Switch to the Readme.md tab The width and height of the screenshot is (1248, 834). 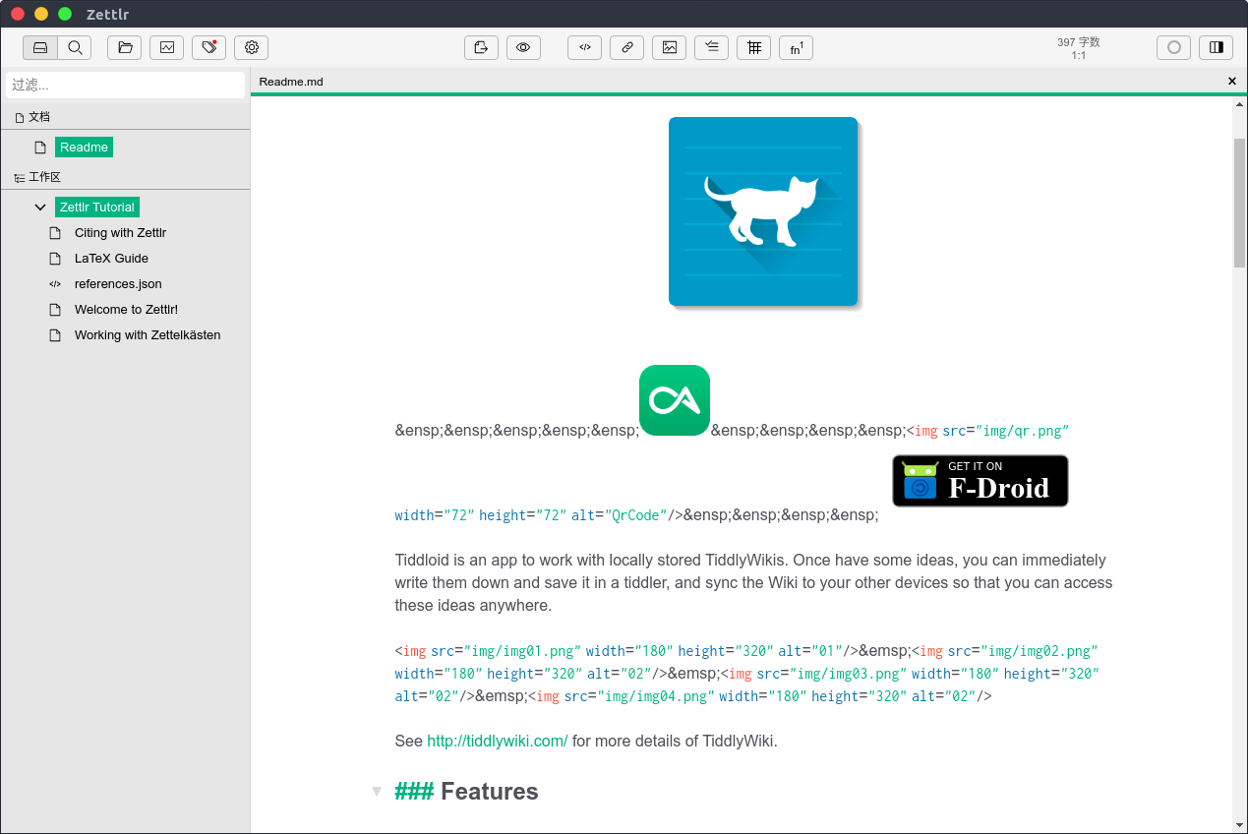[291, 82]
